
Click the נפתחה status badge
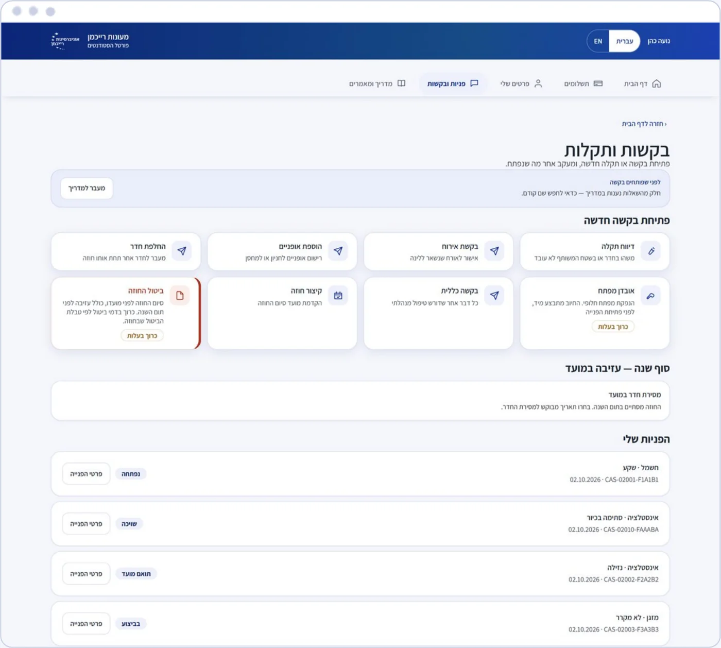(131, 474)
